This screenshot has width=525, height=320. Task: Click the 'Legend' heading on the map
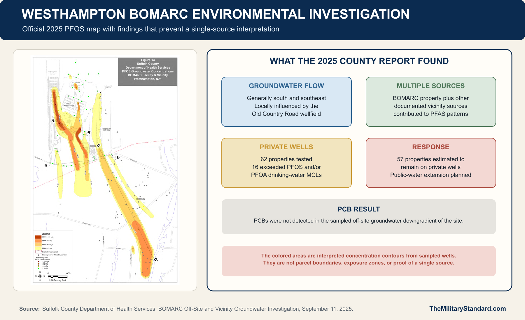pos(45,234)
